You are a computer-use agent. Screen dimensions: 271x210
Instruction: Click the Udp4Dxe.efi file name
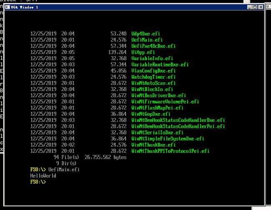pyautogui.click(x=146, y=34)
